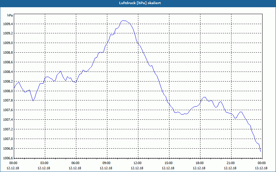Select the 12.12.18 date under 15:00

[x=168, y=168]
